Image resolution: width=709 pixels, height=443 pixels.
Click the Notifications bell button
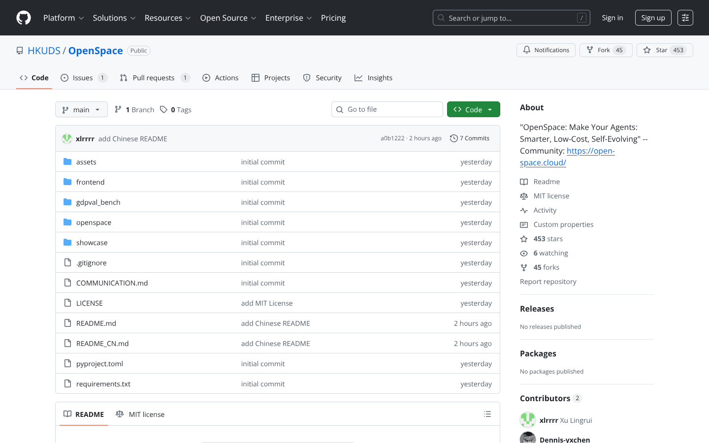546,50
